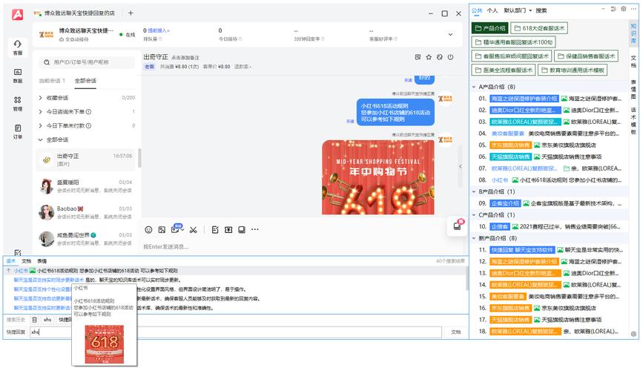Add a new tab with the plus icon
The width and height of the screenshot is (643, 371).
pos(131,13)
